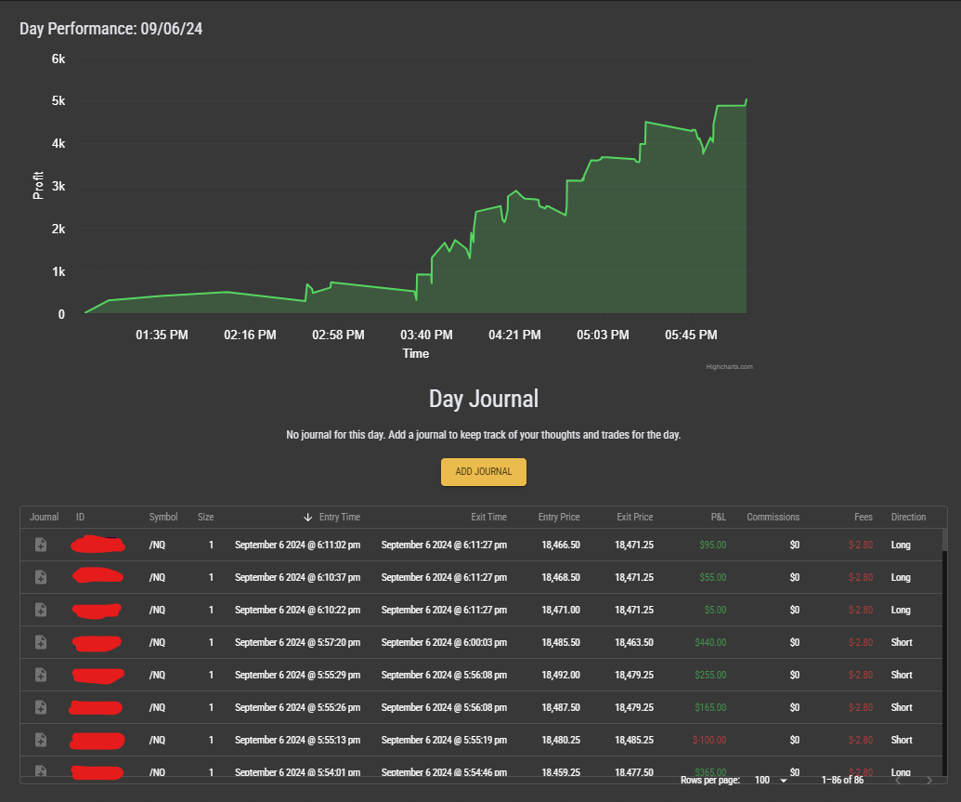Sort trades by Direction column header
Image resolution: width=961 pixels, height=802 pixels.
click(908, 518)
